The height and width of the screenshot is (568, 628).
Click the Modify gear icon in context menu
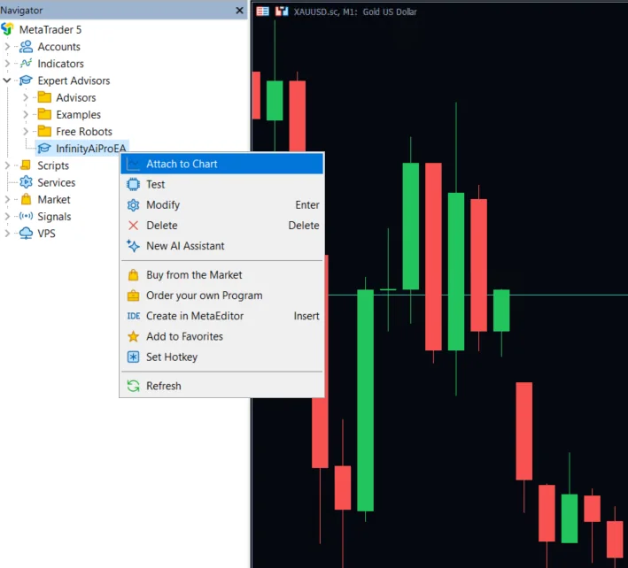tap(133, 204)
